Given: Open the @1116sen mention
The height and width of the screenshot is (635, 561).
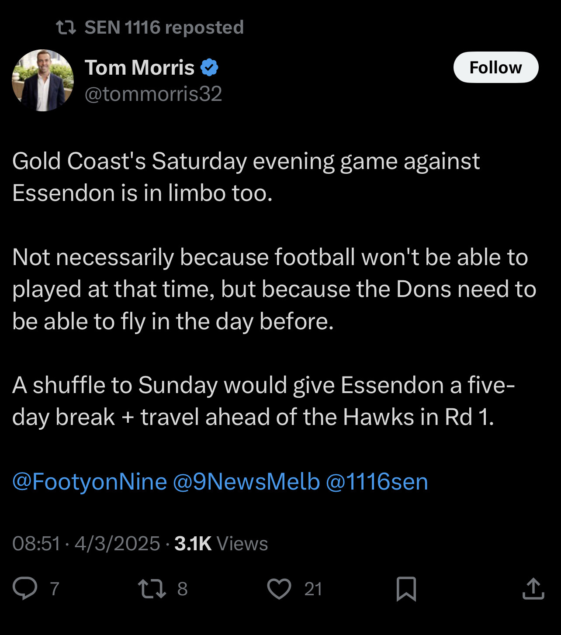Looking at the screenshot, I should [377, 481].
